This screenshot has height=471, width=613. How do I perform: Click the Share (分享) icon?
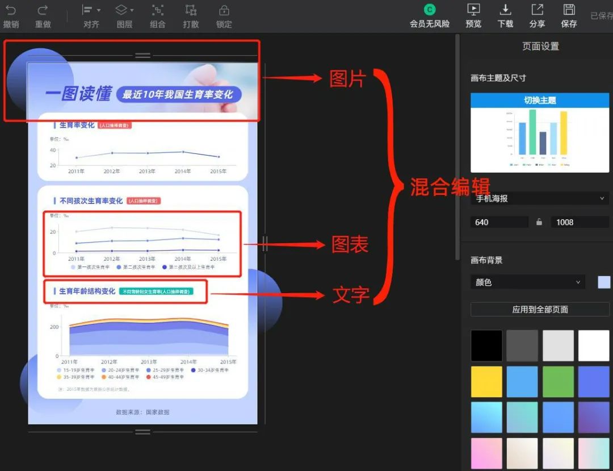coord(537,10)
